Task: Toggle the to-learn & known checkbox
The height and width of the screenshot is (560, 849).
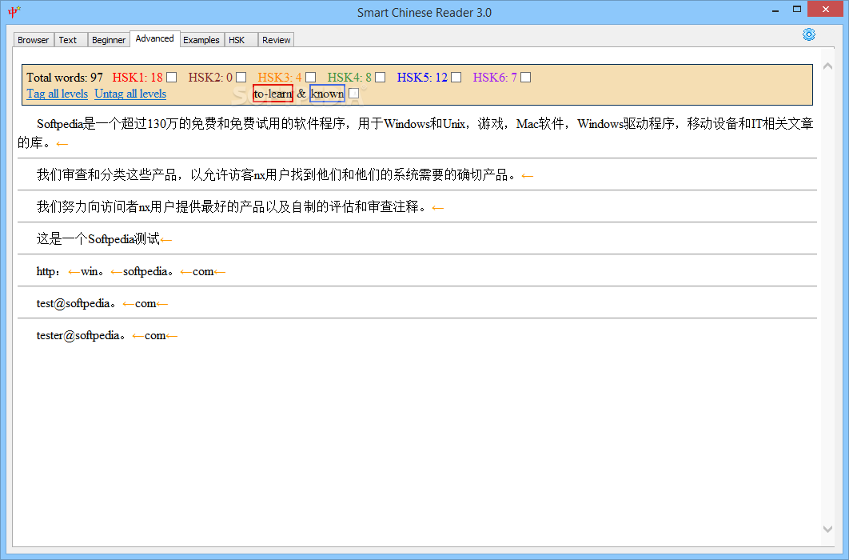Action: click(354, 94)
